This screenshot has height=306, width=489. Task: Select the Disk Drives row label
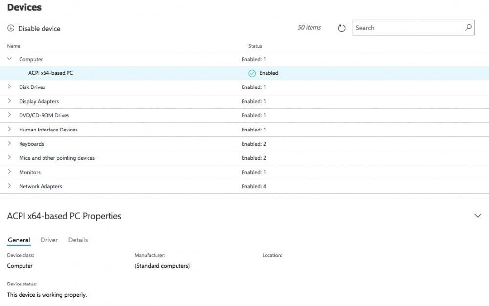coord(32,87)
